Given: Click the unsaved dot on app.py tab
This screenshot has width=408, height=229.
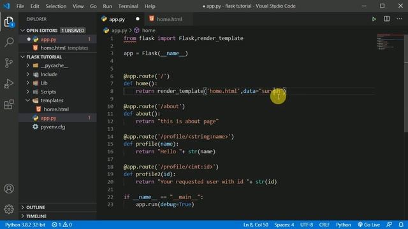Looking at the screenshot, I should (x=138, y=19).
